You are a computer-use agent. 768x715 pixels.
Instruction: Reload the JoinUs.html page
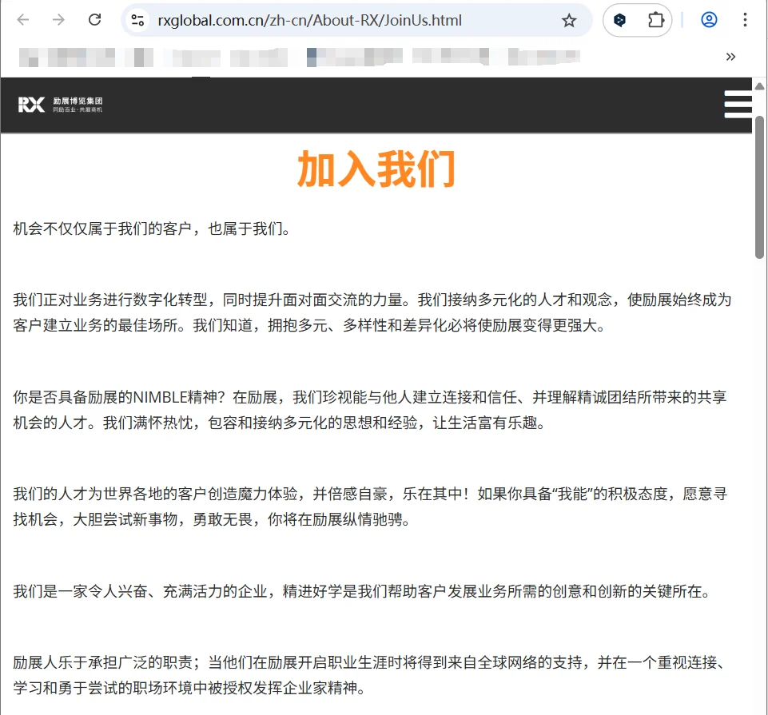point(94,20)
